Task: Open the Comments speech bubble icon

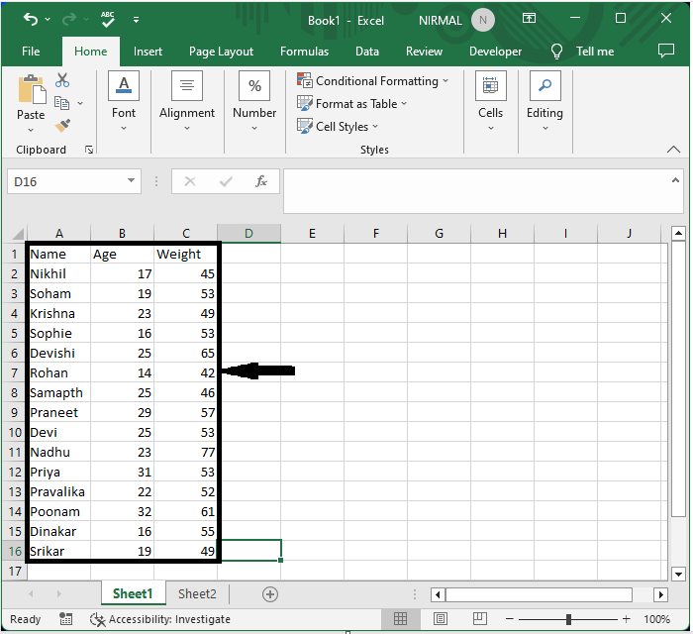Action: [666, 51]
